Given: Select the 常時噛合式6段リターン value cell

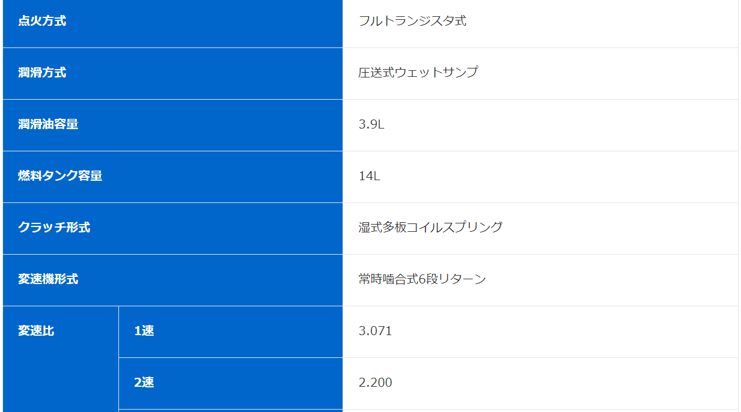Looking at the screenshot, I should click(540, 280).
